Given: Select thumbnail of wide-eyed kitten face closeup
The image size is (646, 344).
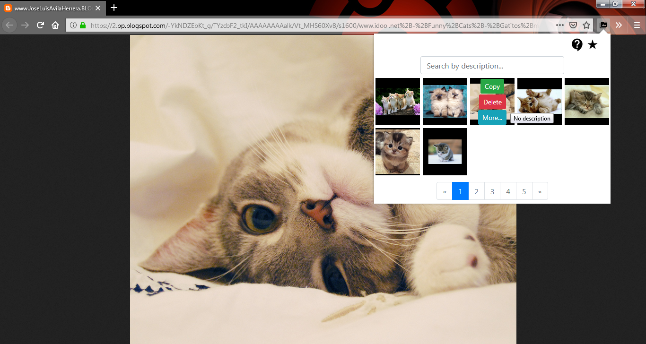Looking at the screenshot, I should coord(398,152).
